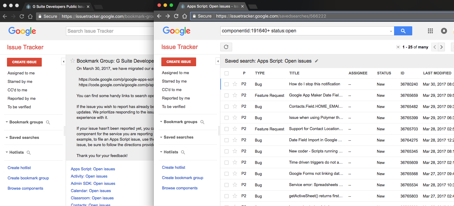
Task: Go back in front browser window
Action: point(159,16)
